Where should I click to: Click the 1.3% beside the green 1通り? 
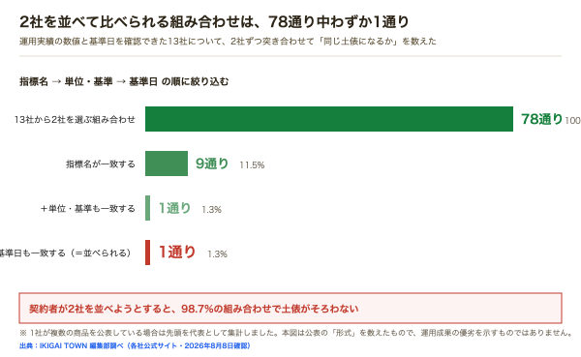[x=211, y=210]
